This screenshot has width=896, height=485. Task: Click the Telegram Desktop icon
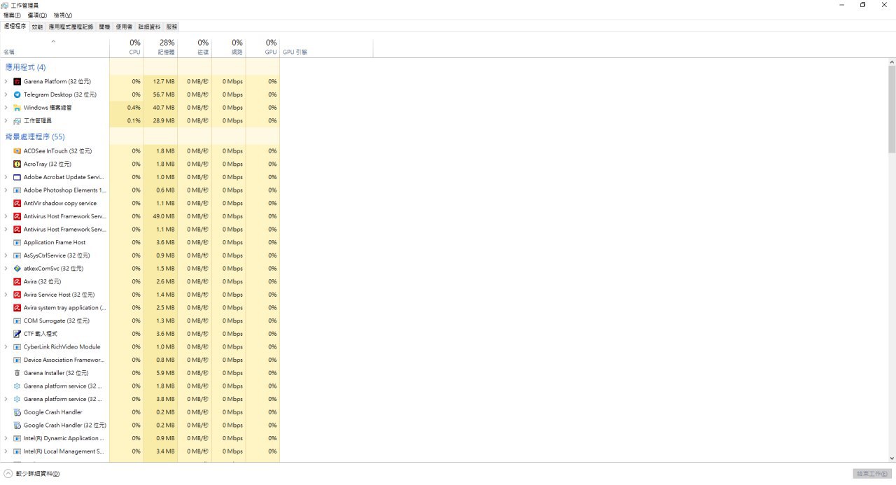click(17, 94)
